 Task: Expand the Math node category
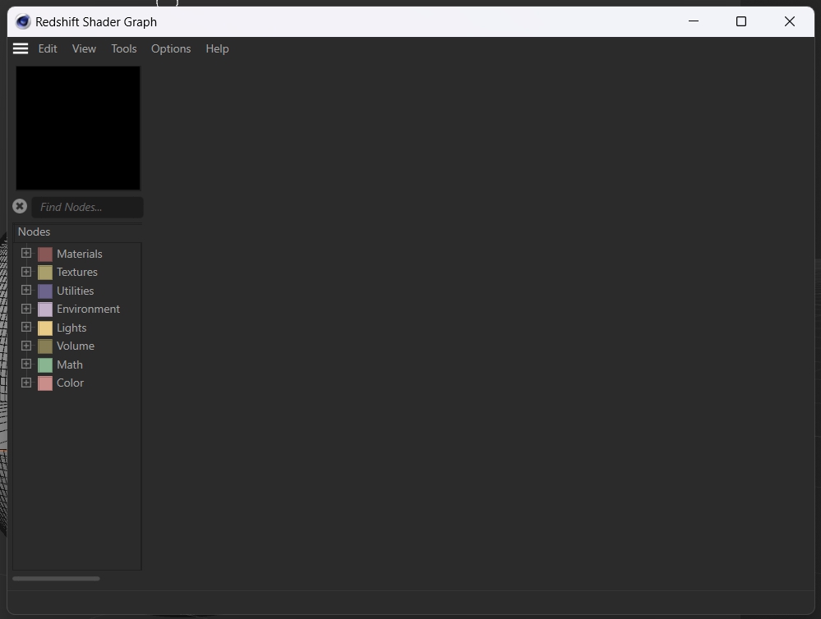(x=26, y=365)
